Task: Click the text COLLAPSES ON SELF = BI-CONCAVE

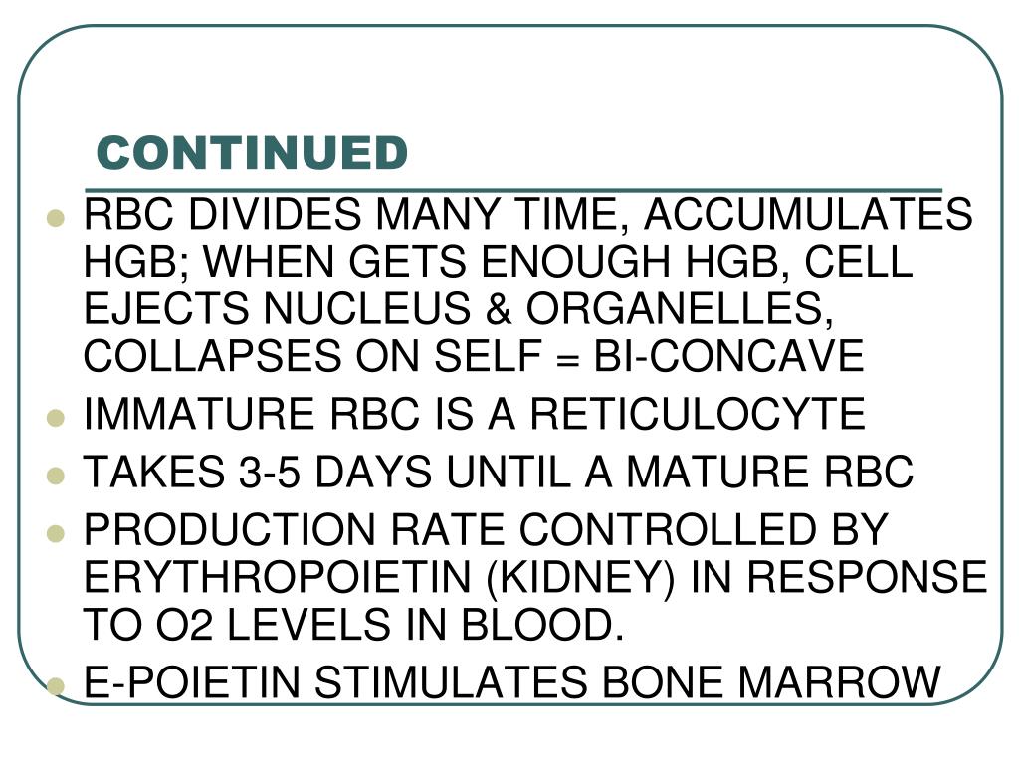Action: click(x=474, y=355)
